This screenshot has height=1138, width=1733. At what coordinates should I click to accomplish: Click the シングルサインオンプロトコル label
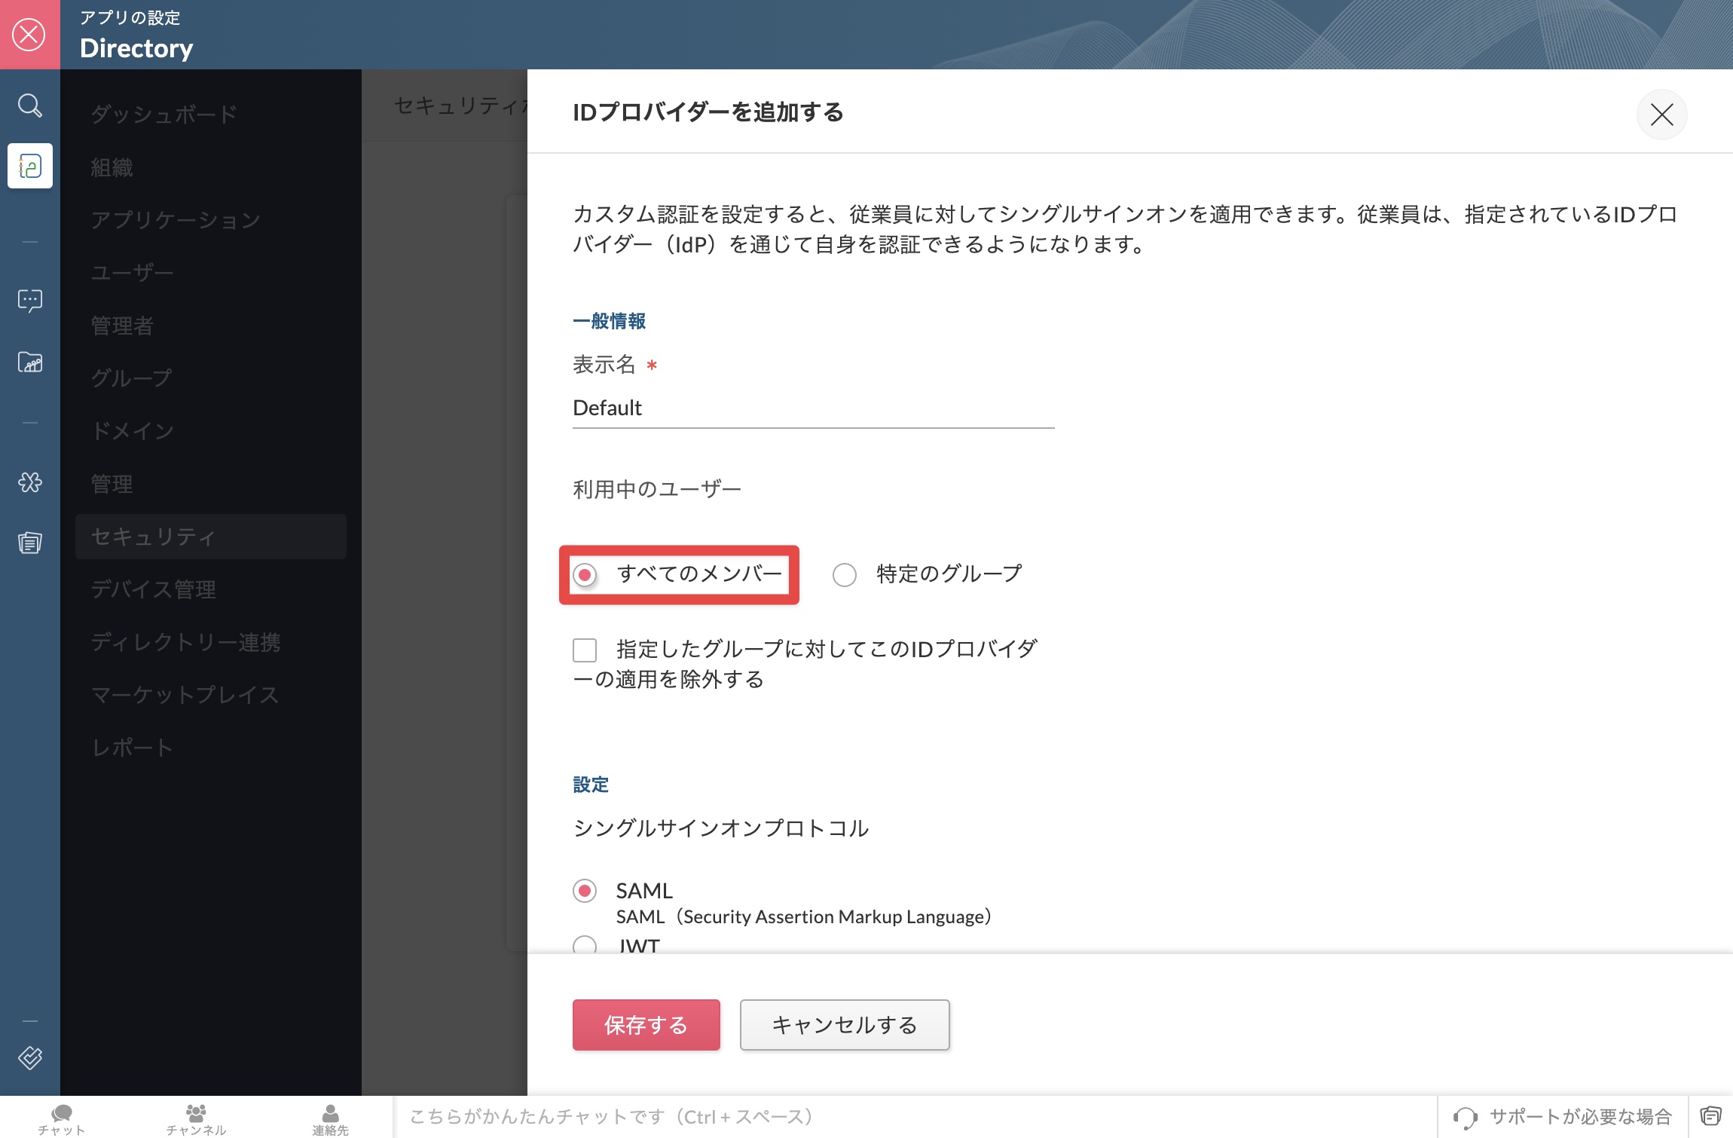coord(721,828)
